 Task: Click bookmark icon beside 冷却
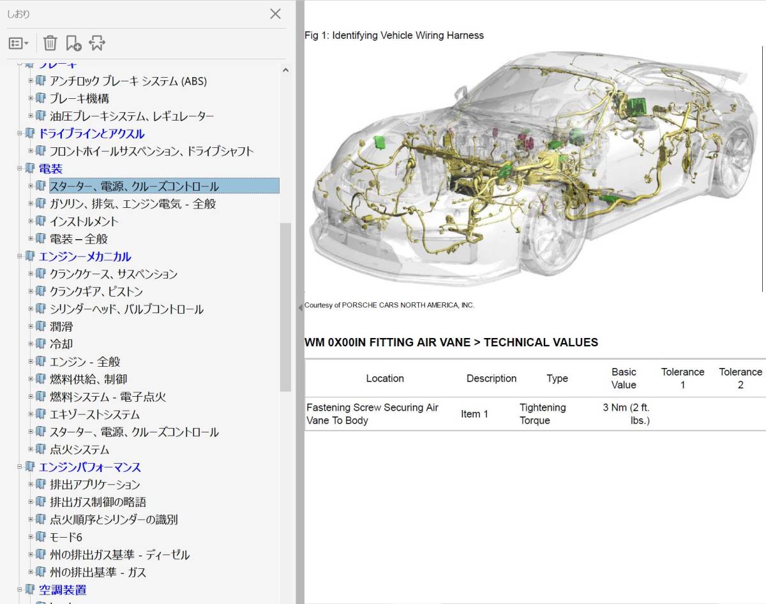click(41, 344)
